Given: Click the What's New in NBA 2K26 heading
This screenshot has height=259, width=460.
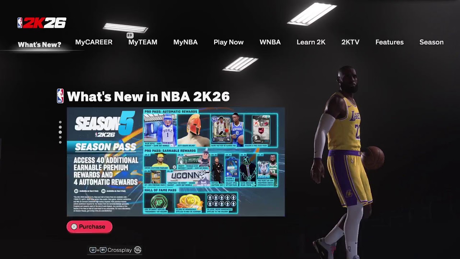Looking at the screenshot, I should click(148, 96).
